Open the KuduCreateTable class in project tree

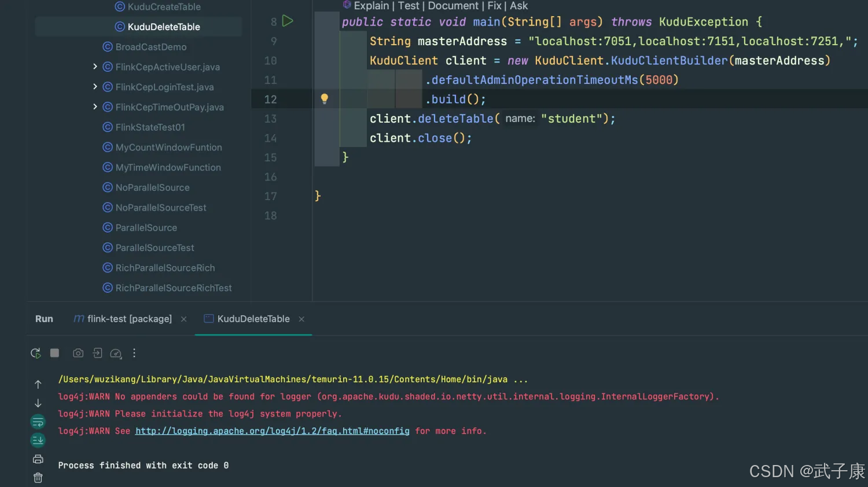(164, 7)
